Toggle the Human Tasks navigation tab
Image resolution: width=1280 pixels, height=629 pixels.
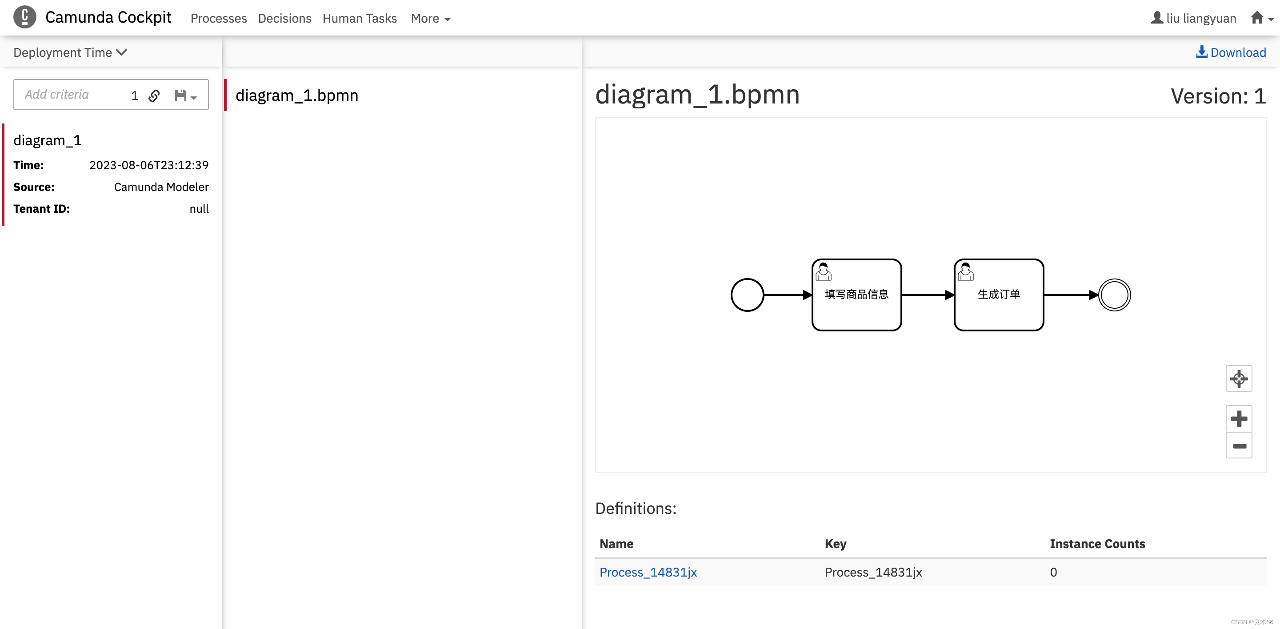[x=359, y=18]
